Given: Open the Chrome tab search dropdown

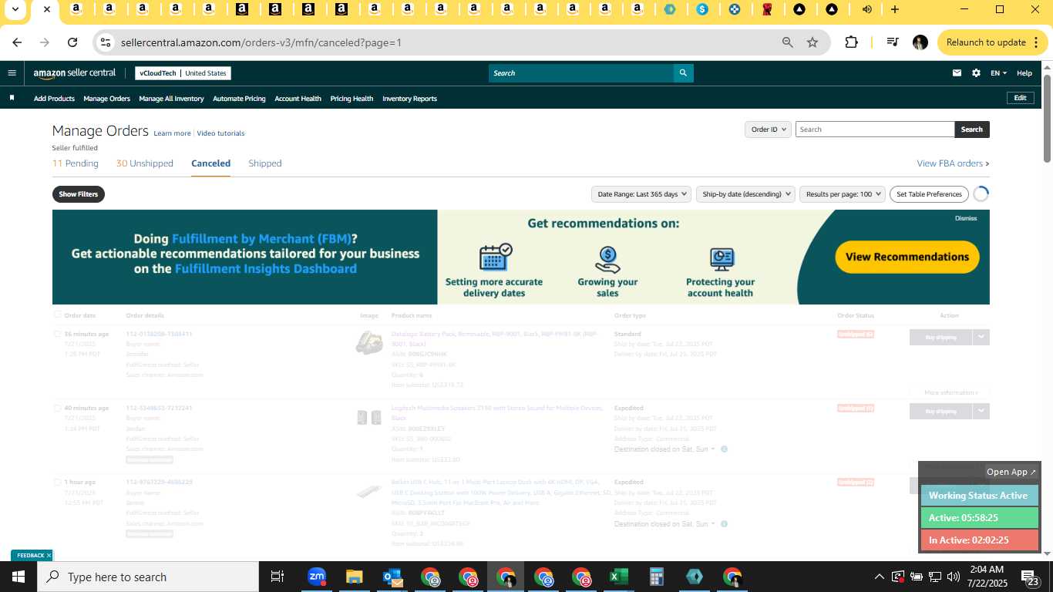Looking at the screenshot, I should pyautogui.click(x=15, y=9).
